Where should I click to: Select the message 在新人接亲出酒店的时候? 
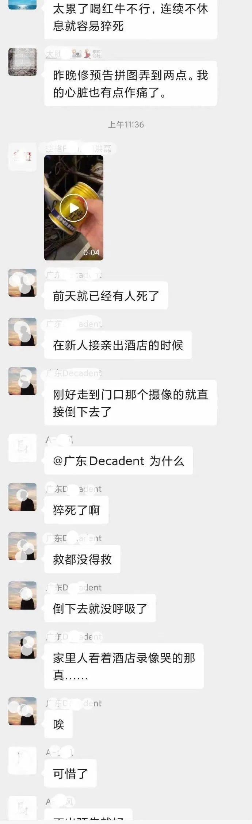coord(118,345)
